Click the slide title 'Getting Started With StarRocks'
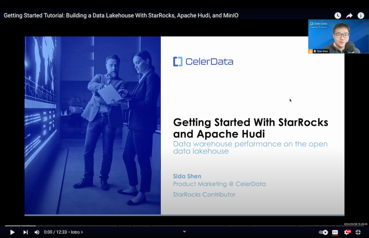The width and height of the screenshot is (369, 238). click(251, 122)
